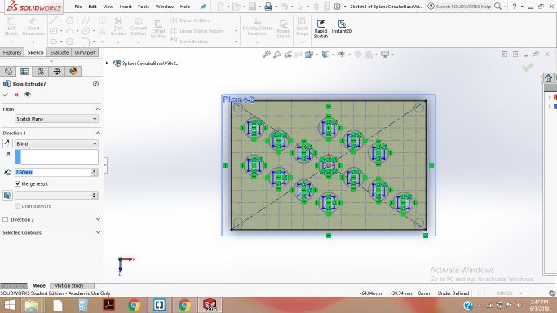Click the Reverse Direction arrow button
557x313 pixels.
[7, 143]
